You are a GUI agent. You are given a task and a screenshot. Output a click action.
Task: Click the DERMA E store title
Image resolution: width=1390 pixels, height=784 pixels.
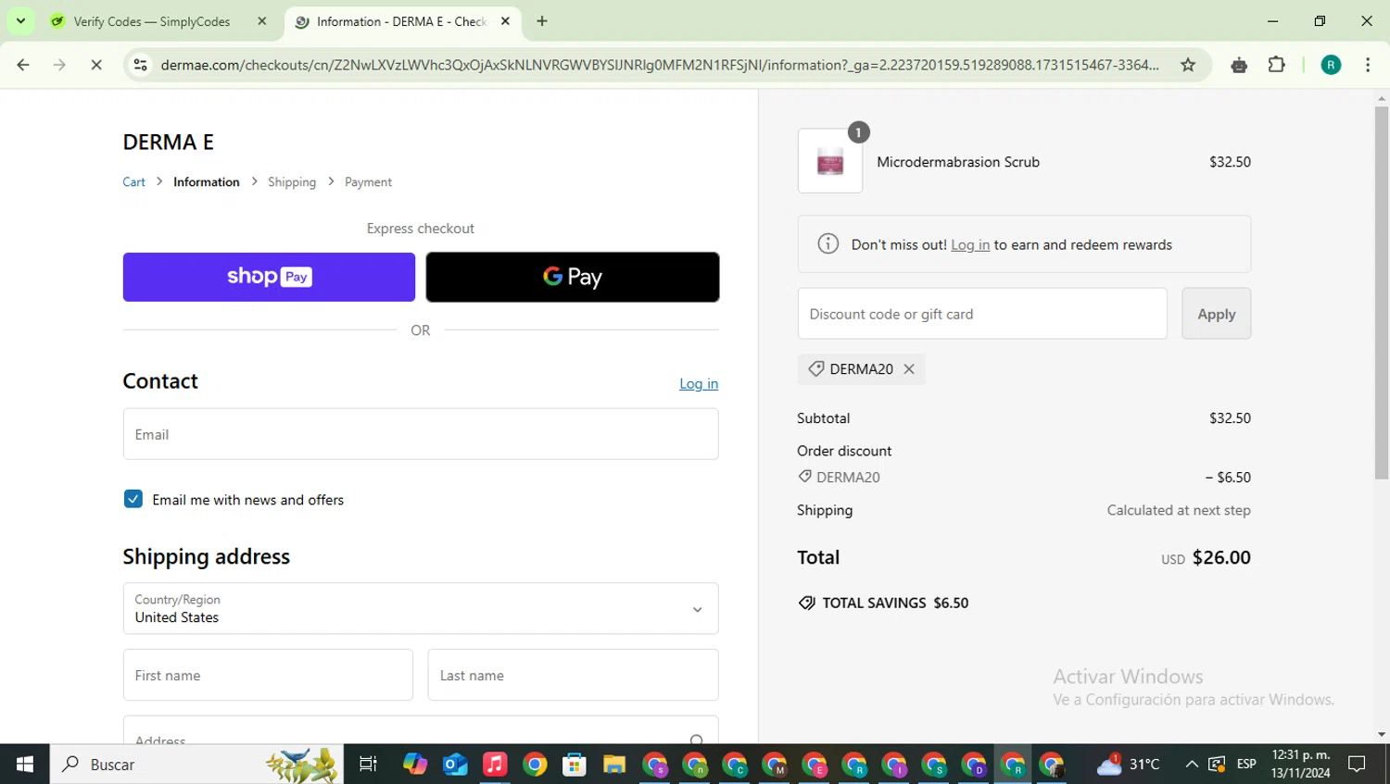pos(169,142)
